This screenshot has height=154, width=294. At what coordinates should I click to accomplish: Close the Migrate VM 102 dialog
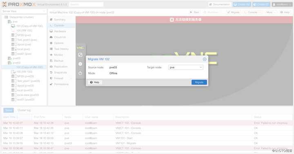205,59
